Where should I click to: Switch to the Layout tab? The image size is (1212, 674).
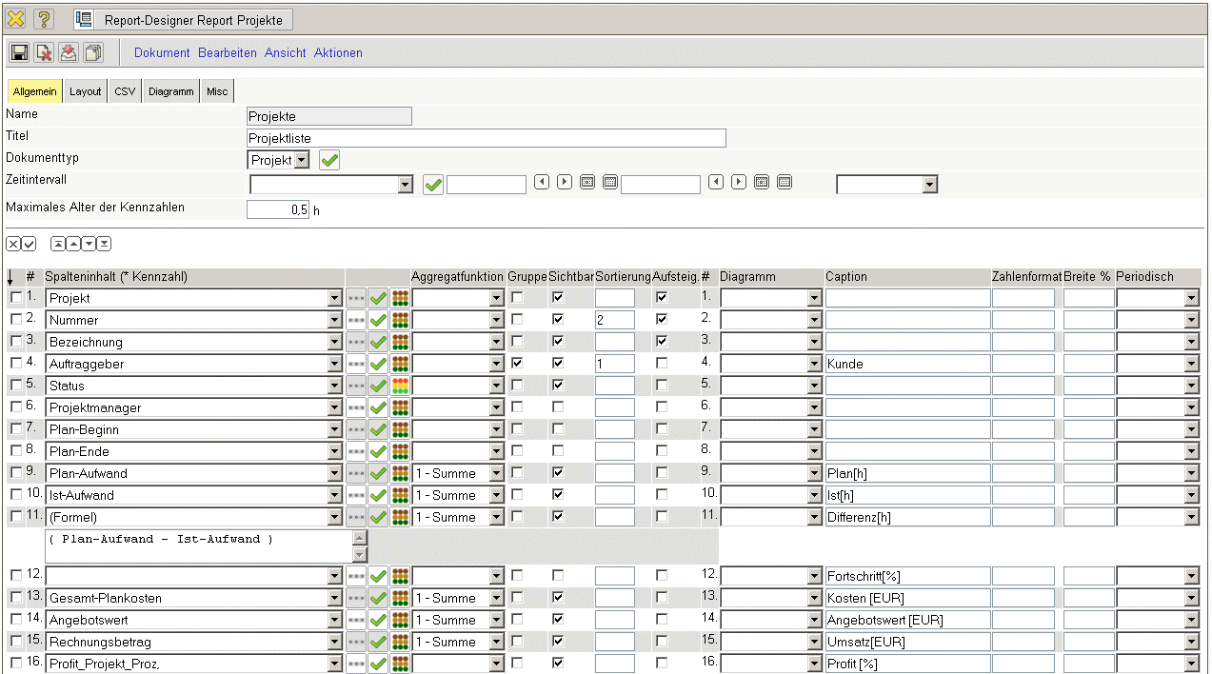[x=85, y=91]
